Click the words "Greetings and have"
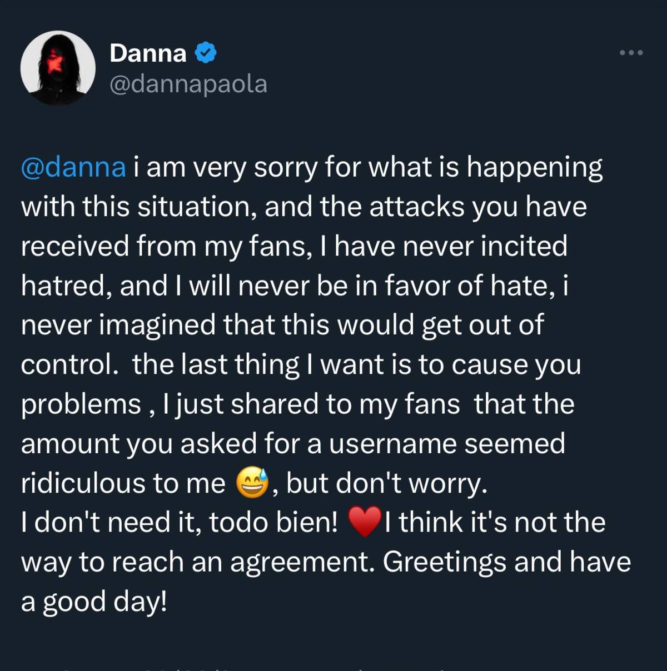Image resolution: width=667 pixels, height=671 pixels. tap(506, 562)
